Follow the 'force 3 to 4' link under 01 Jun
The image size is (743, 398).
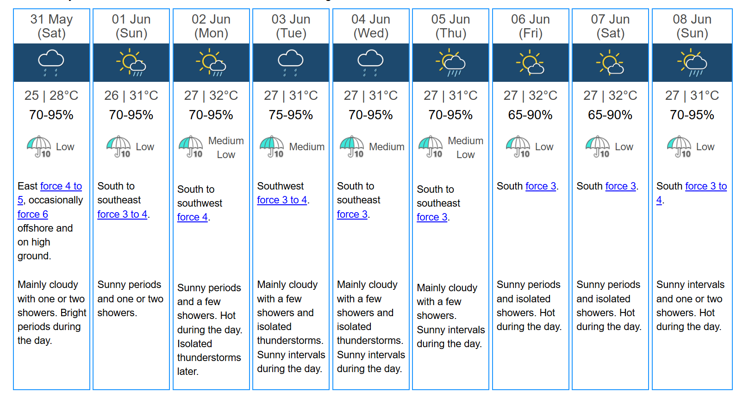click(122, 214)
